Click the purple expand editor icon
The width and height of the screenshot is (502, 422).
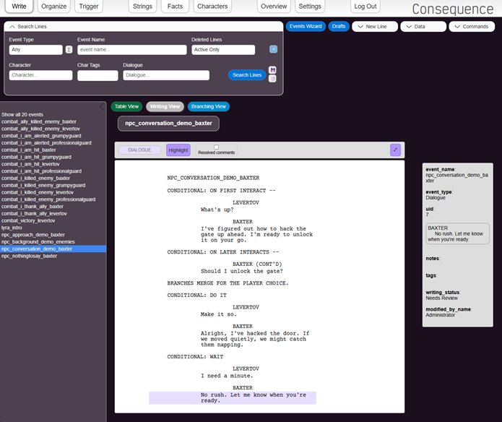point(395,150)
